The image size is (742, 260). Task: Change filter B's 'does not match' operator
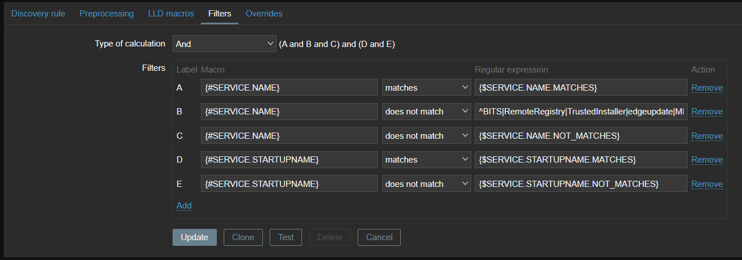coord(426,112)
